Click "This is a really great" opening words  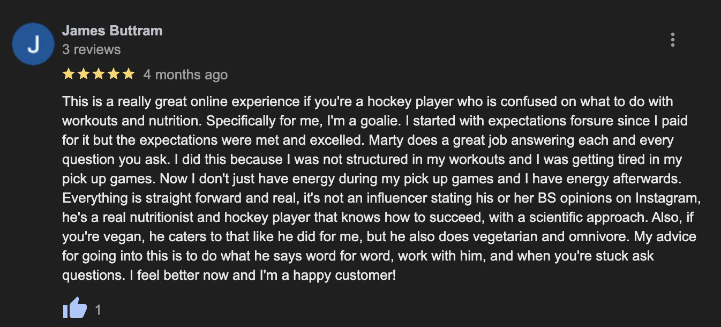pyautogui.click(x=115, y=101)
